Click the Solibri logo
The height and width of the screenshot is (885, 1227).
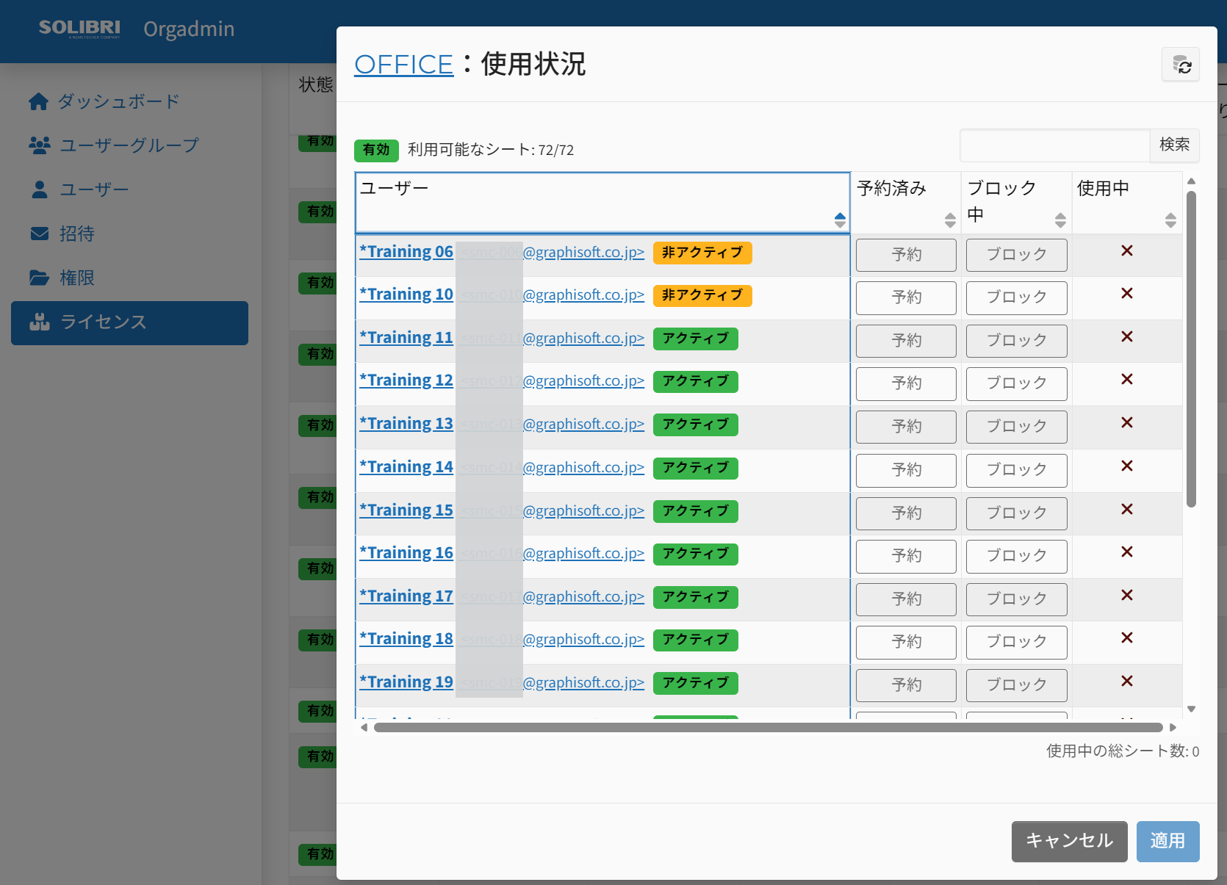[79, 29]
